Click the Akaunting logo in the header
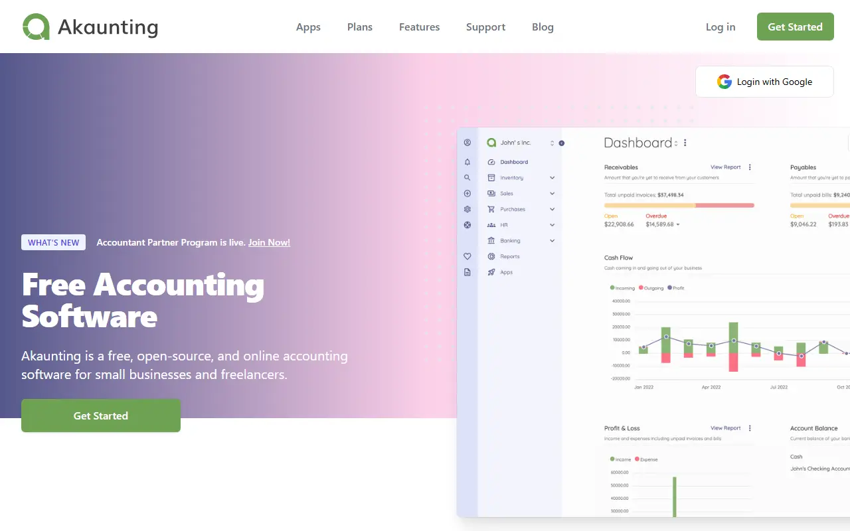Screen dimensions: 850x531 (90, 27)
